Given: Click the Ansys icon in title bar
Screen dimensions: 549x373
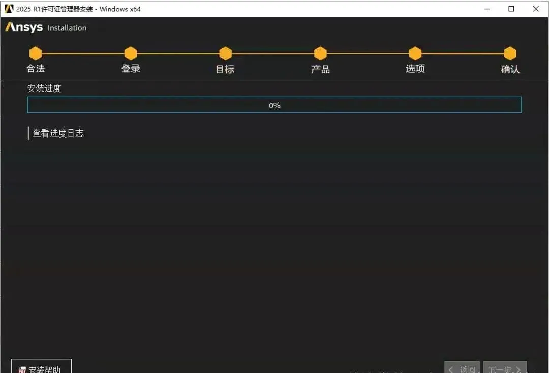Looking at the screenshot, I should [9, 9].
